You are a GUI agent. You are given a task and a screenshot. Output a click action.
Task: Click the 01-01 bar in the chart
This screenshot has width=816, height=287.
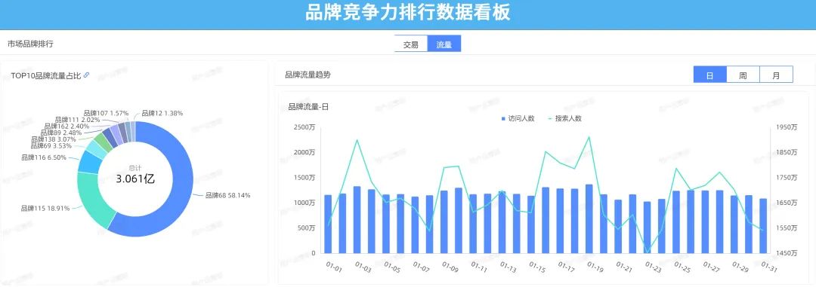pos(328,224)
